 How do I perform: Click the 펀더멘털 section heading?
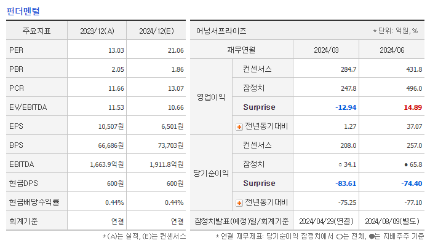click(x=23, y=12)
